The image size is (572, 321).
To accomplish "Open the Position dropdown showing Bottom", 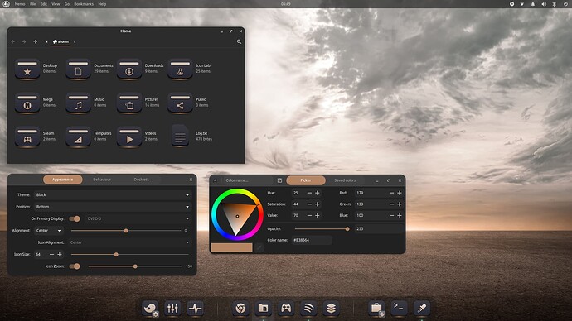I will (113, 207).
